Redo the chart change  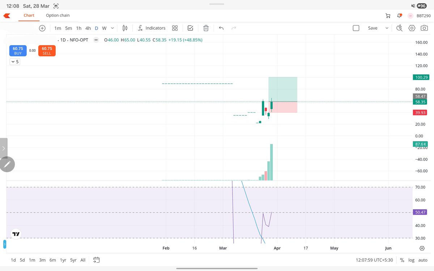click(x=234, y=28)
